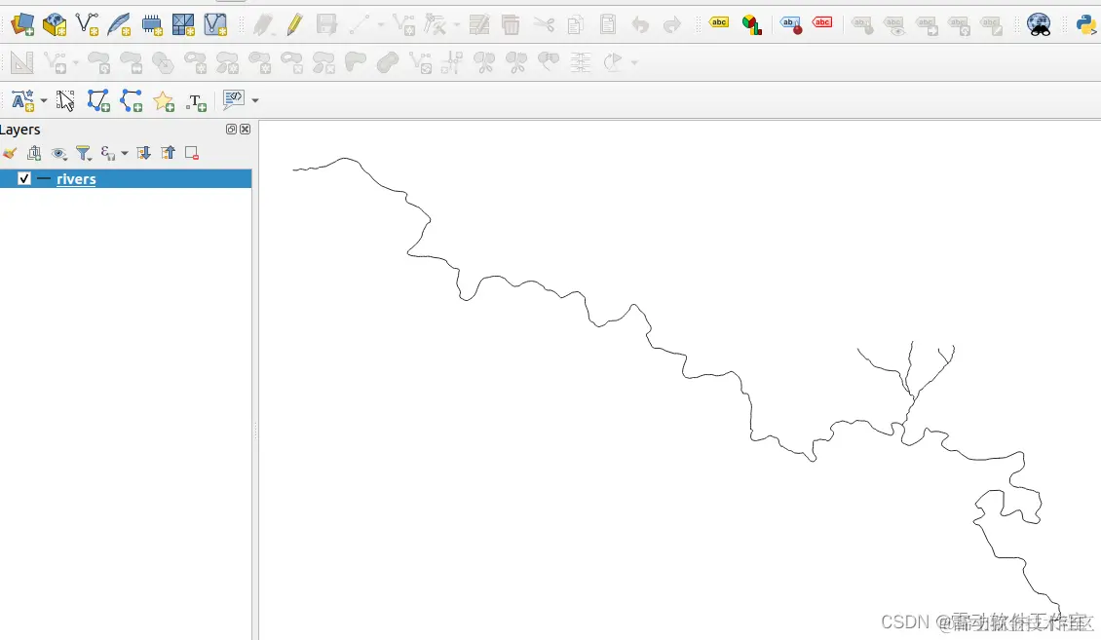Create a new mesh layer

click(x=183, y=24)
